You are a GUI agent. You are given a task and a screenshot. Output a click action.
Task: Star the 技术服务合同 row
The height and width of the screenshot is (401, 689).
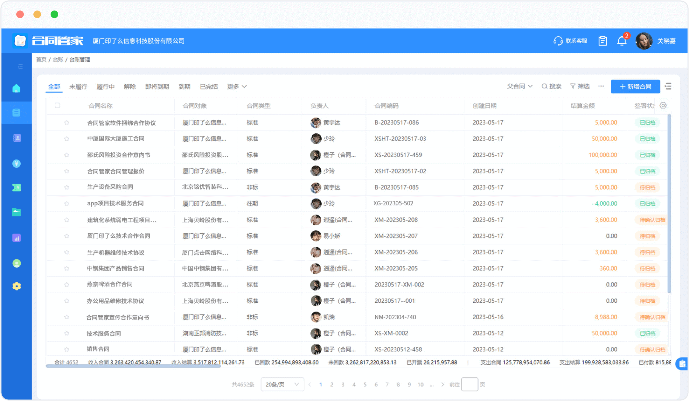(66, 333)
